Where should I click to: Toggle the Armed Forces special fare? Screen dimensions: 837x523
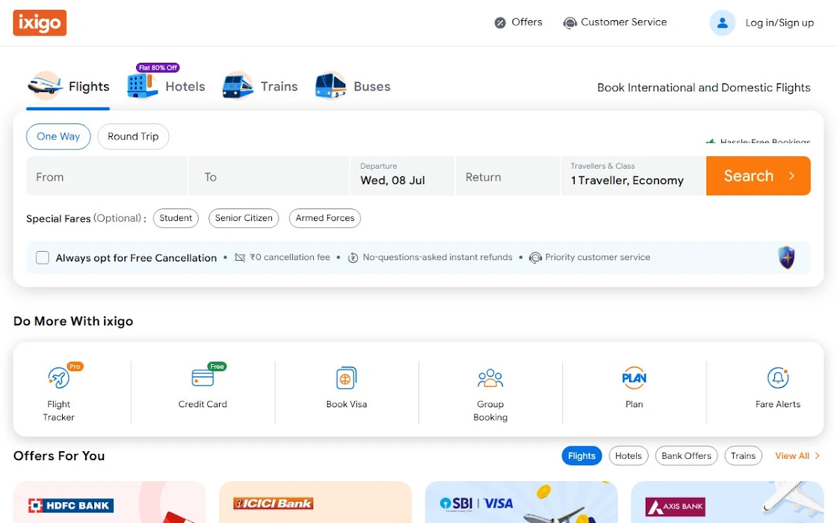pyautogui.click(x=325, y=218)
